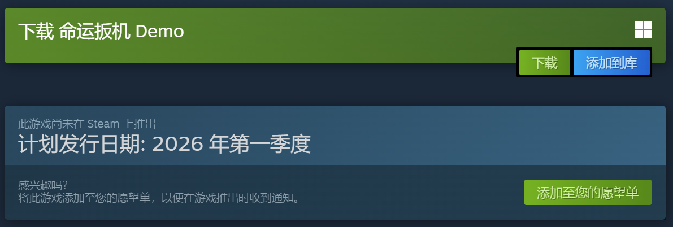Click the green 下载 download button

544,63
